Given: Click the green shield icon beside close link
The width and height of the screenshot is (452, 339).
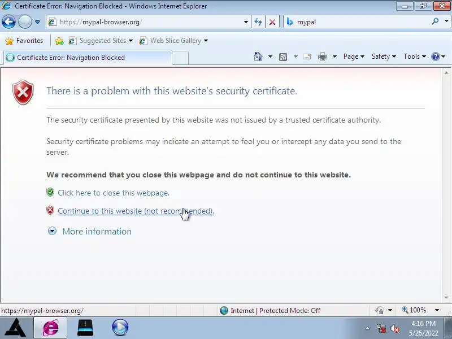Looking at the screenshot, I should click(50, 192).
